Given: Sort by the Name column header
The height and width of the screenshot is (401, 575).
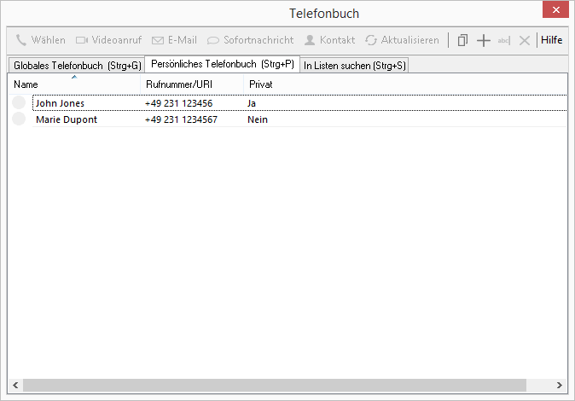Looking at the screenshot, I should [x=73, y=84].
